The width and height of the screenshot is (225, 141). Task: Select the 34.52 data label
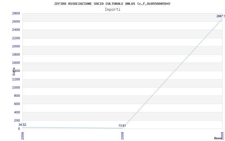coord(22,125)
